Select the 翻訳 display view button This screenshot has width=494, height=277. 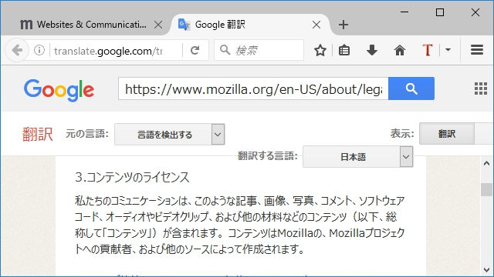(x=447, y=134)
